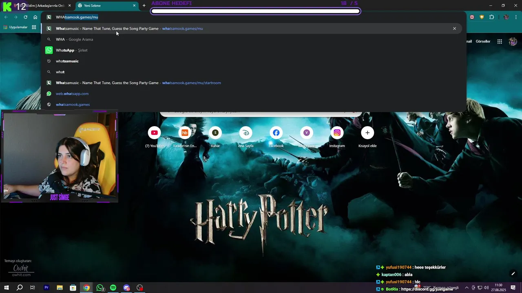
Task: Click the red fast-forward extension icon
Action: (472, 17)
